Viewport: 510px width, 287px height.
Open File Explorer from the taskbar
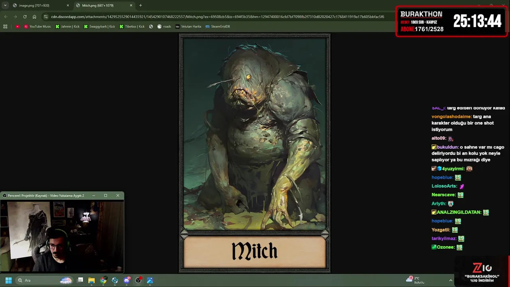(92, 280)
